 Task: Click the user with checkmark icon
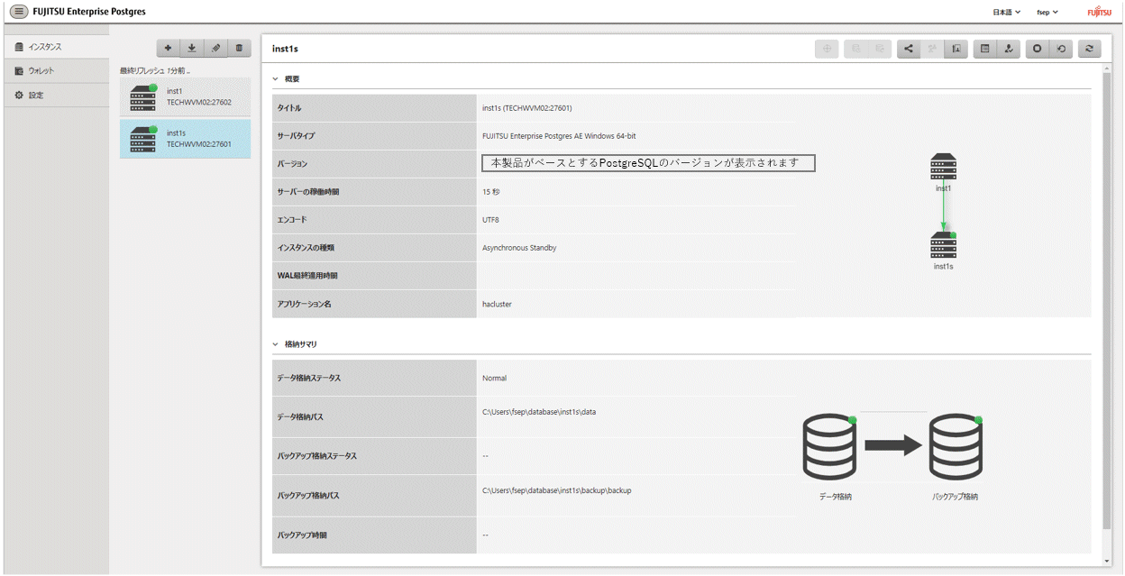[x=1009, y=49]
